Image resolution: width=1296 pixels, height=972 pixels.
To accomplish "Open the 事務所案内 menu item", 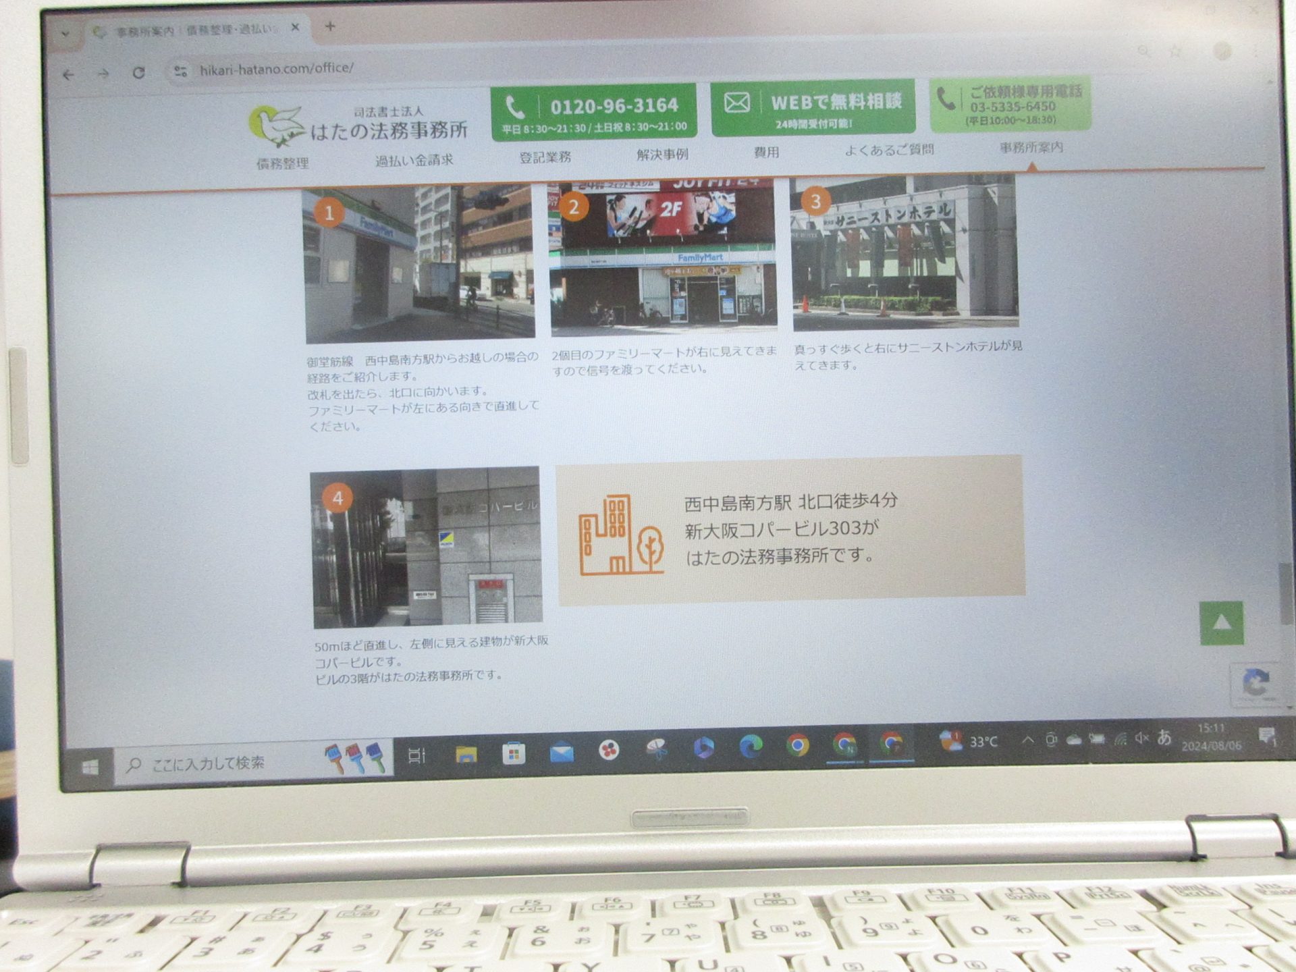I will click(1031, 146).
